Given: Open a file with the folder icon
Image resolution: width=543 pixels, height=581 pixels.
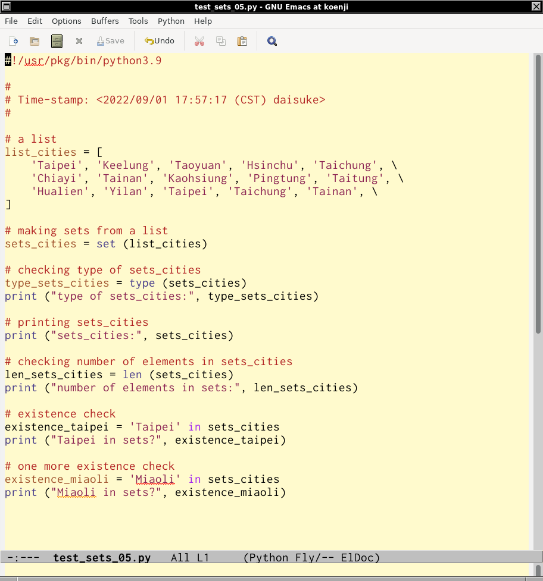Looking at the screenshot, I should (35, 41).
